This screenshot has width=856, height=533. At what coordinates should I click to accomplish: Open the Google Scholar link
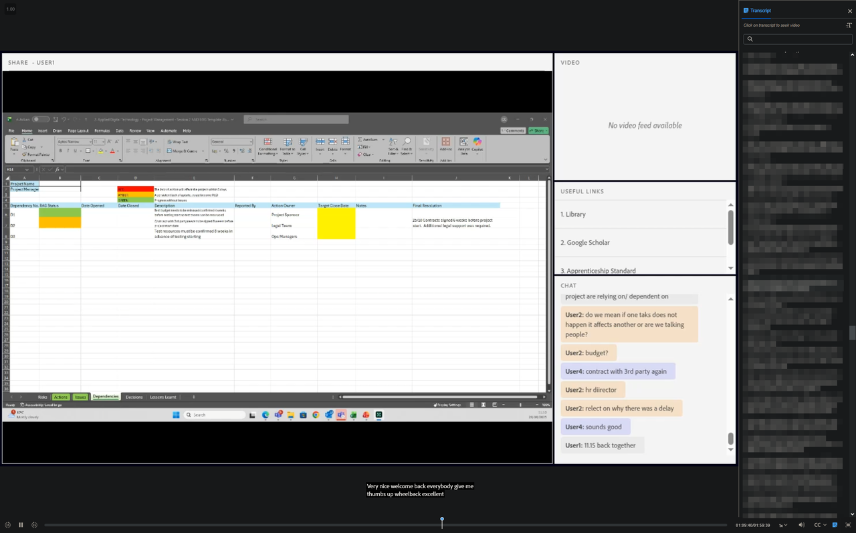click(x=585, y=242)
